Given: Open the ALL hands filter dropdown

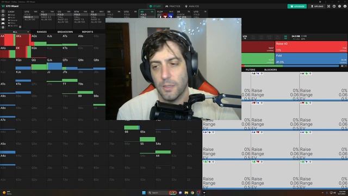Looking at the screenshot, I should click(x=15, y=32).
